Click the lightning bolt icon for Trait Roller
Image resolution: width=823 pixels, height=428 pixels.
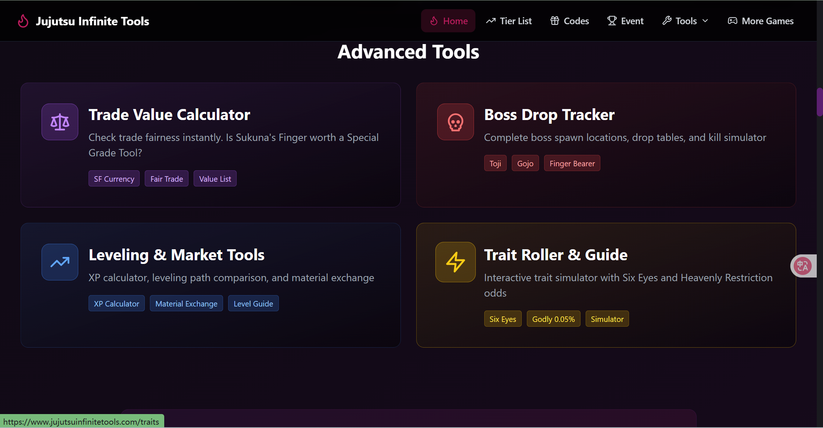[x=455, y=262]
